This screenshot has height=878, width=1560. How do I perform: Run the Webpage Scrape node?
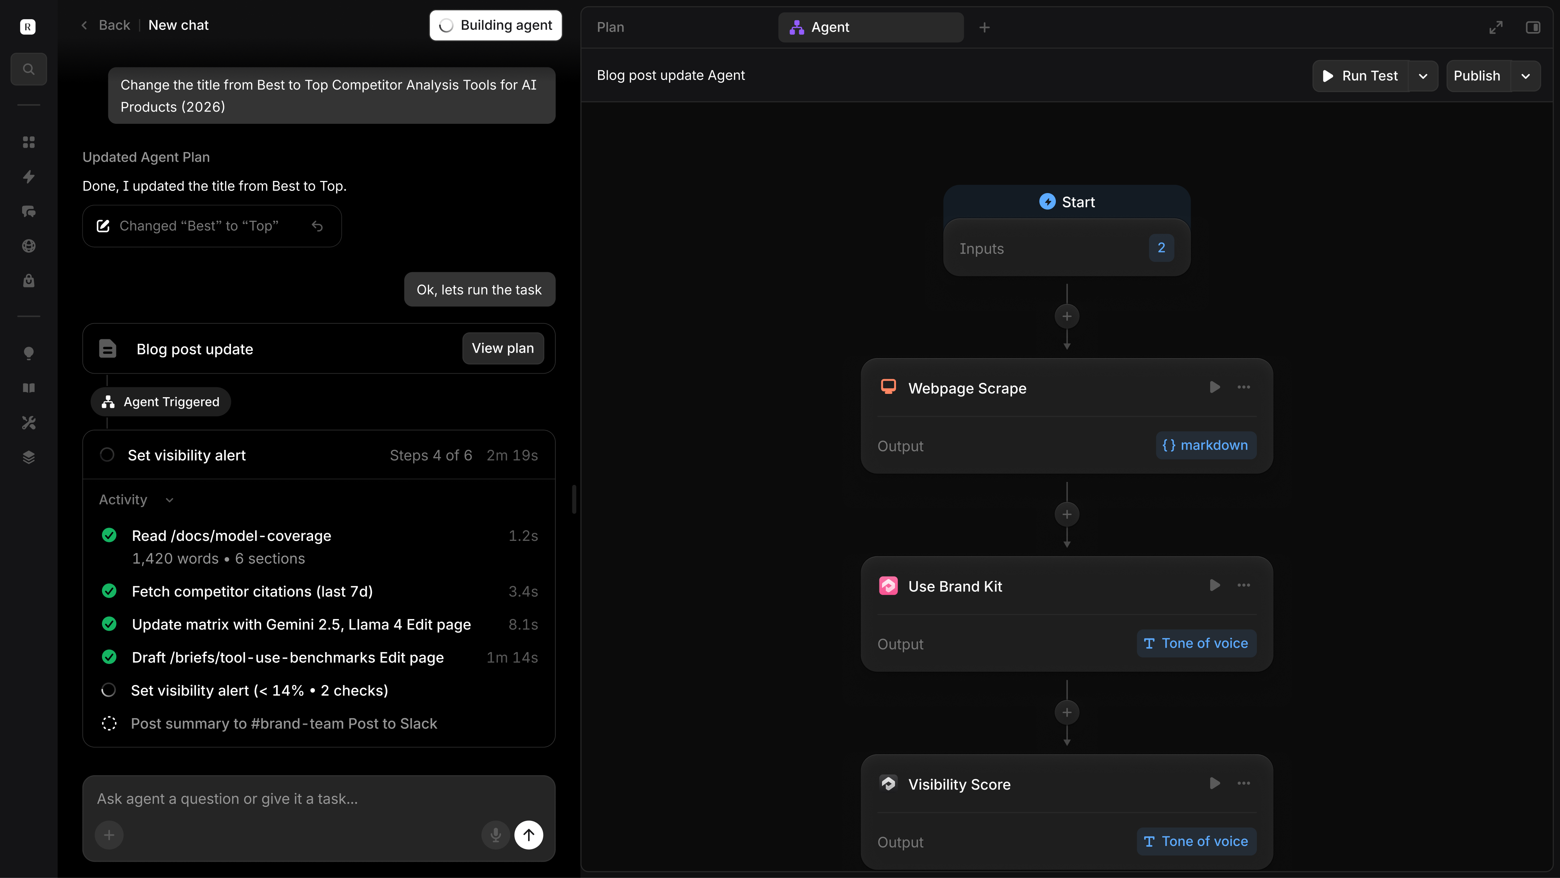1215,387
